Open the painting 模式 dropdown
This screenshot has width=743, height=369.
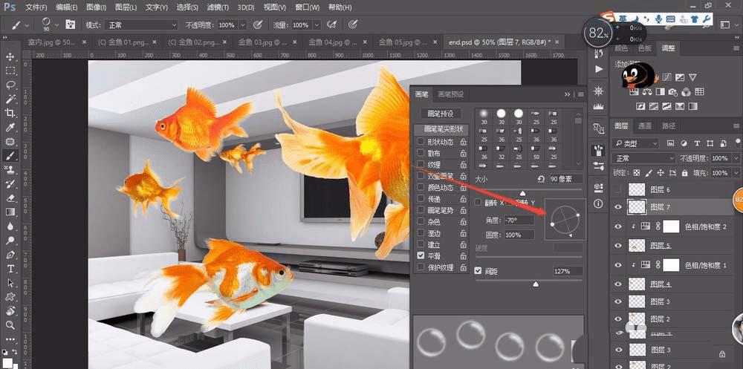(140, 25)
